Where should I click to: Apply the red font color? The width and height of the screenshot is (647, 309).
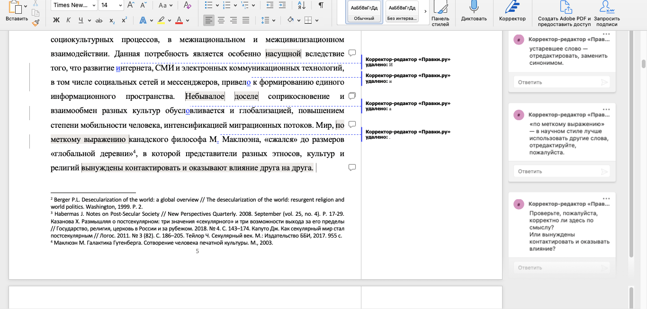pos(179,20)
